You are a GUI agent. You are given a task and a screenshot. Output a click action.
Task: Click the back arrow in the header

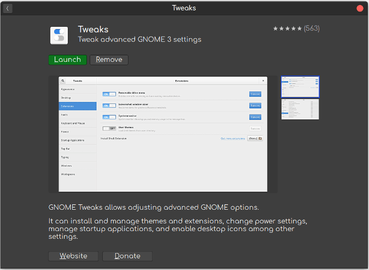click(x=8, y=8)
